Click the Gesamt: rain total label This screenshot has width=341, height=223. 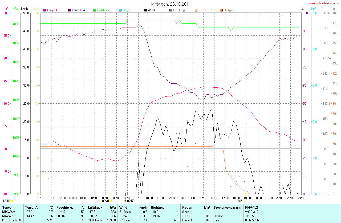tap(187, 220)
